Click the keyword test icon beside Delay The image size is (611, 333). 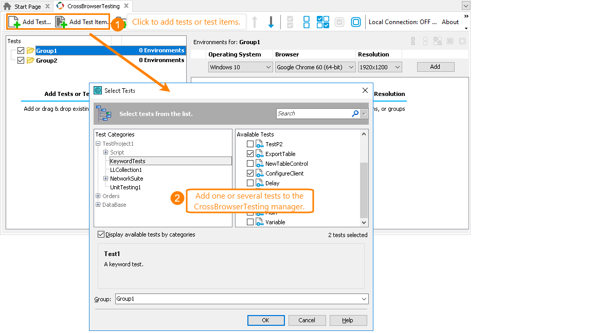[260, 183]
